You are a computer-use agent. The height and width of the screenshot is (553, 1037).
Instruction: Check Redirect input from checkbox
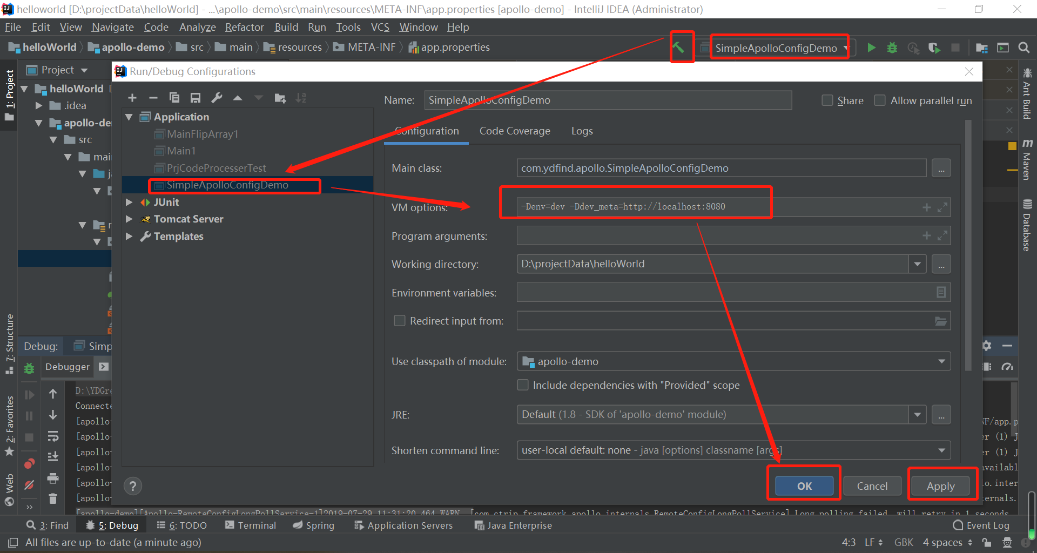pos(400,321)
